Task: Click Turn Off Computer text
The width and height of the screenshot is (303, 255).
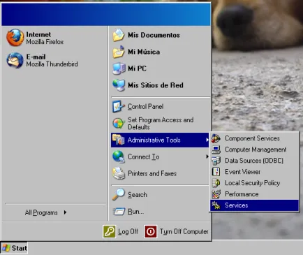Action: 184,231
